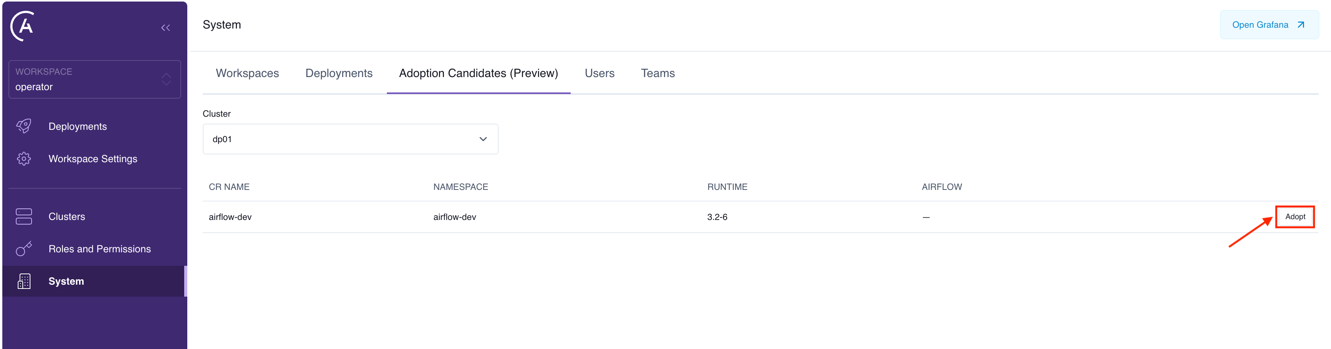The height and width of the screenshot is (349, 1331).
Task: Open Deployments in the sidebar
Action: tap(94, 126)
